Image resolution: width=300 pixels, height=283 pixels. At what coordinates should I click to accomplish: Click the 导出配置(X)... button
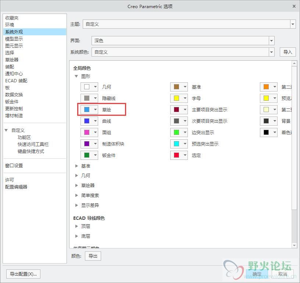pyautogui.click(x=23, y=274)
